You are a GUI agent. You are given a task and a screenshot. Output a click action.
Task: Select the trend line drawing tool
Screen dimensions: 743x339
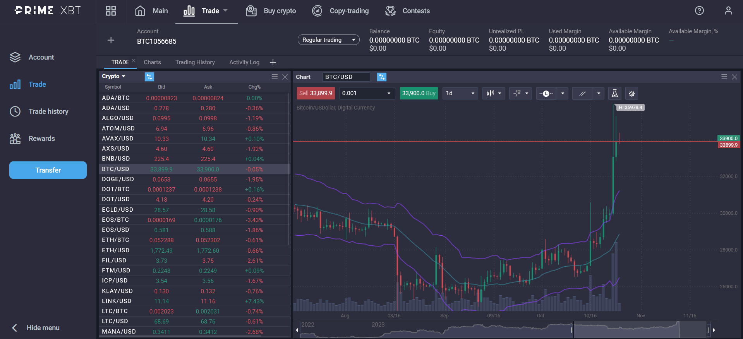(582, 93)
